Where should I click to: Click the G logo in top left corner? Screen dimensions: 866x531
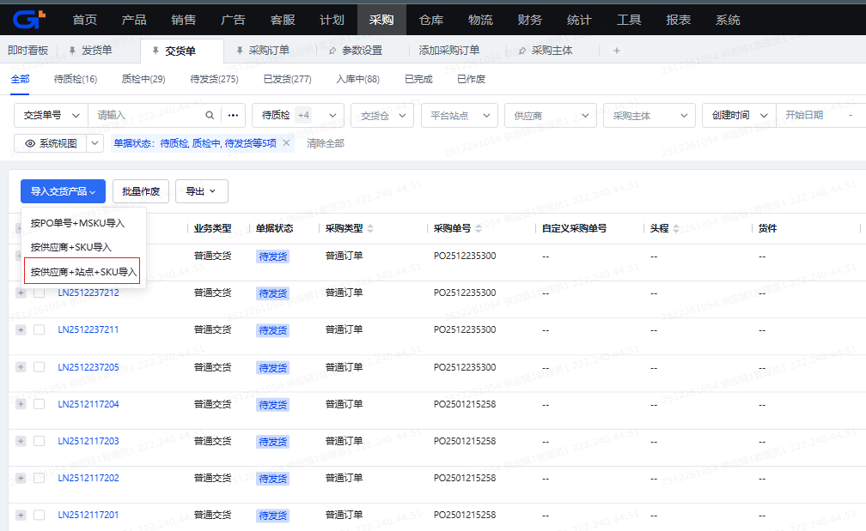pyautogui.click(x=27, y=18)
